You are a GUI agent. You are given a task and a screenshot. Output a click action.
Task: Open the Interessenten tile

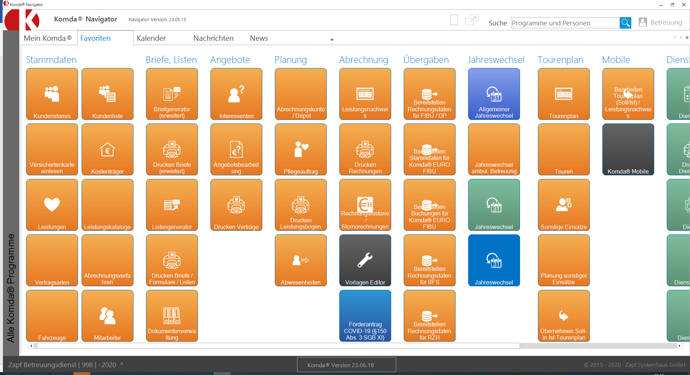236,94
